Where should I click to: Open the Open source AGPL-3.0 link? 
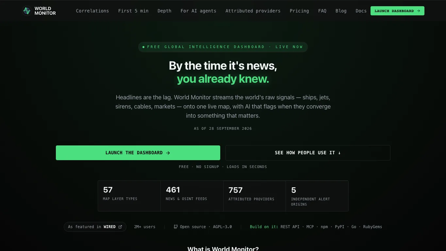click(x=203, y=227)
